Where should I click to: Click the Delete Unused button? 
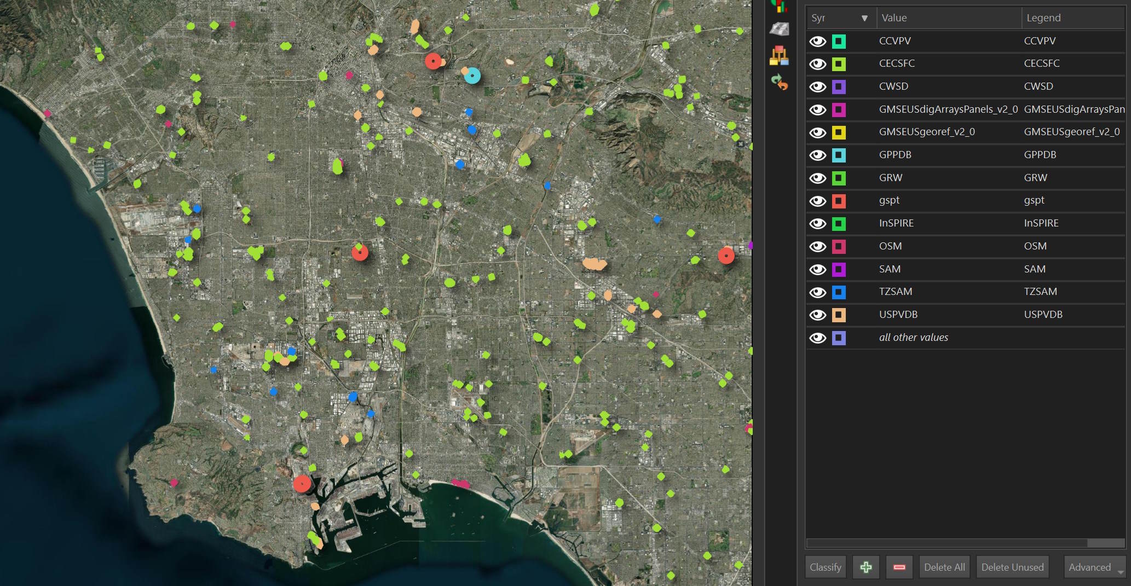pyautogui.click(x=1012, y=567)
